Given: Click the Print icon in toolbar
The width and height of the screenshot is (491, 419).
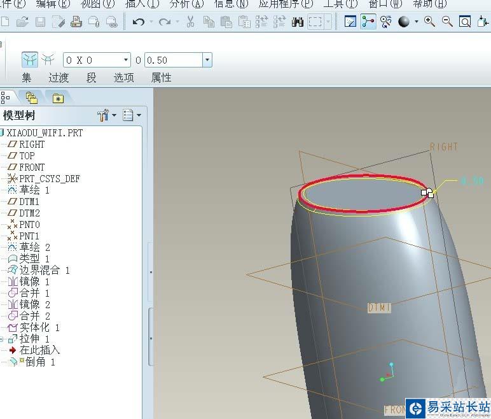Looking at the screenshot, I should point(76,22).
